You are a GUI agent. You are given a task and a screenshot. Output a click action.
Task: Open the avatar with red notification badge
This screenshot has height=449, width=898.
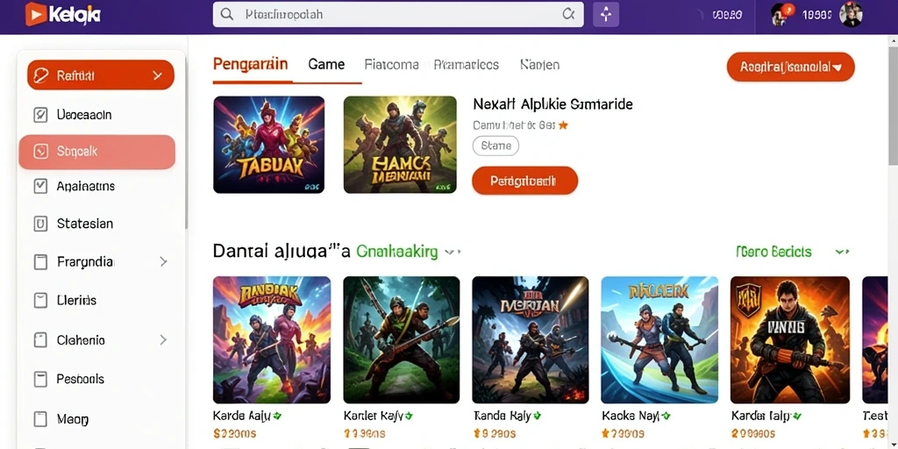(x=780, y=15)
